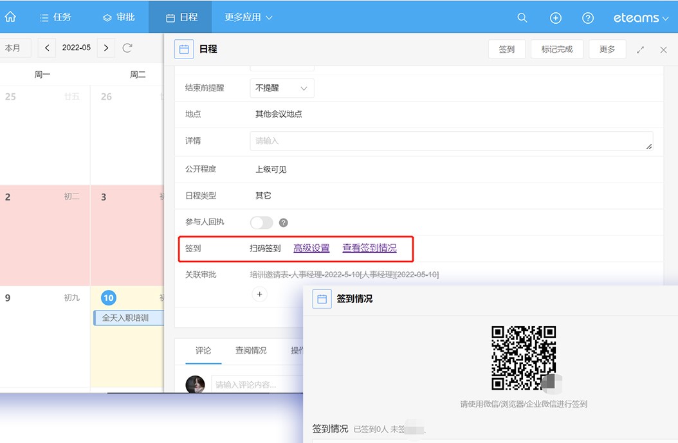
Task: Switch to the 评论 tab
Action: point(203,350)
